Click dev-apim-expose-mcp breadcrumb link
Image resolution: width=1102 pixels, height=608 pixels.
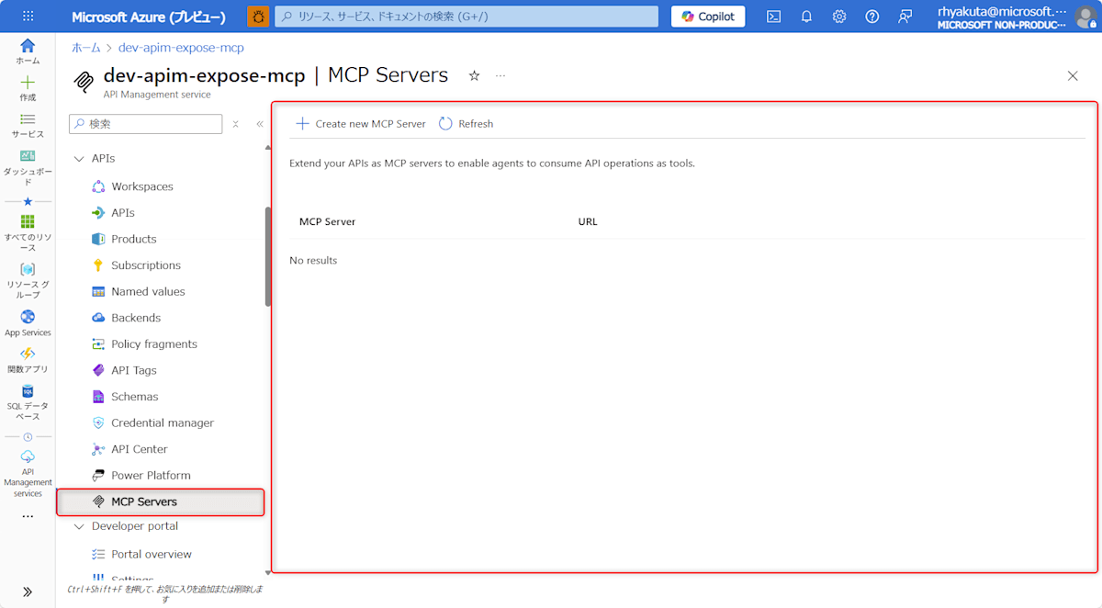[181, 48]
